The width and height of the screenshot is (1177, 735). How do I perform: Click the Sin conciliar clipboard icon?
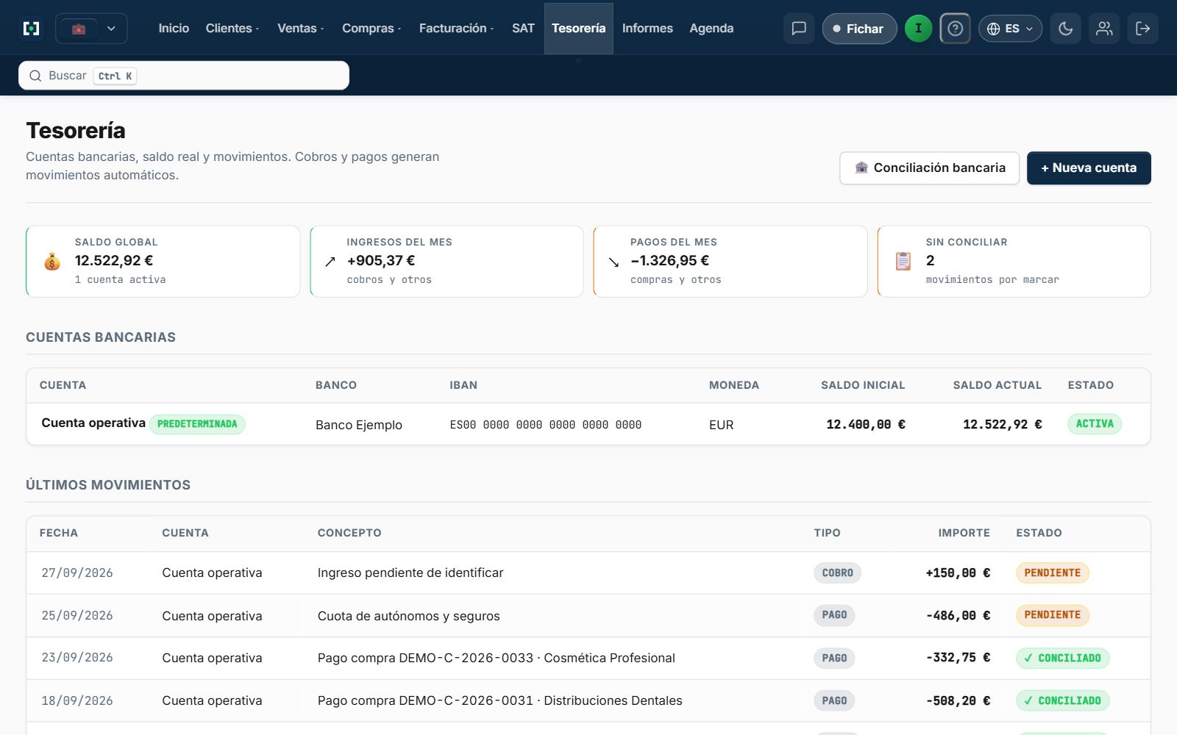coord(903,261)
